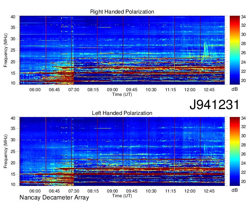Click the Right Handed Polarization spectrogram image
The image size is (250, 202).
(122, 50)
